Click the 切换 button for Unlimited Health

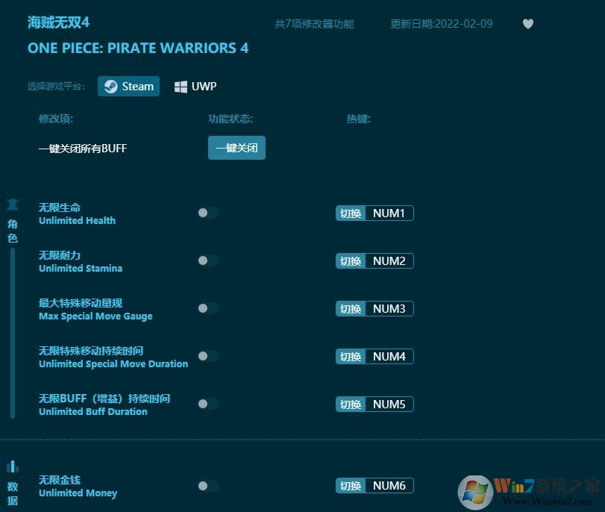point(350,213)
